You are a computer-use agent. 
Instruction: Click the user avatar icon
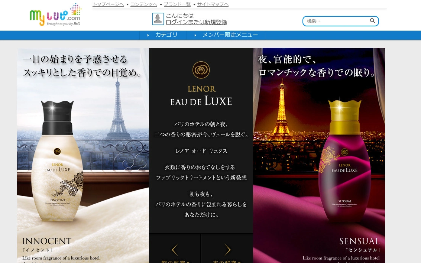[x=158, y=19]
